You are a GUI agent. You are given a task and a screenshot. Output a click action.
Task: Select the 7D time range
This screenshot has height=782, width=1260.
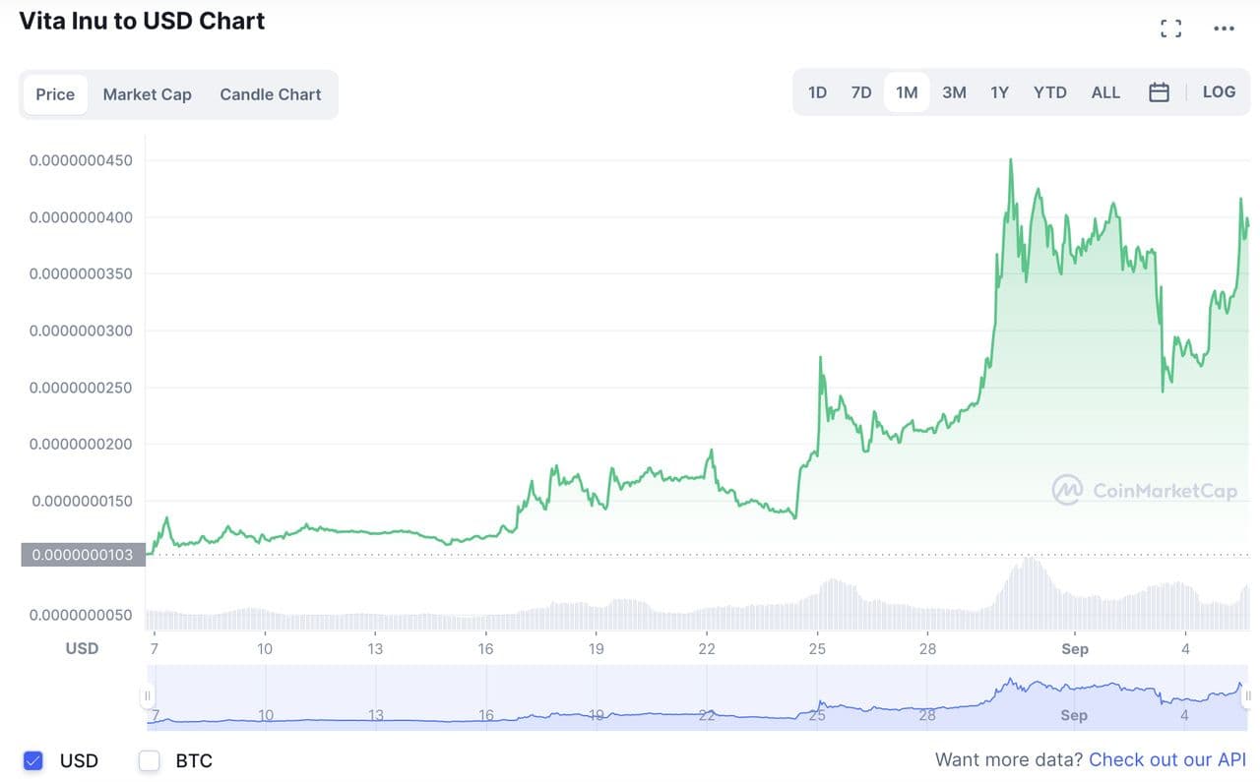pyautogui.click(x=861, y=92)
